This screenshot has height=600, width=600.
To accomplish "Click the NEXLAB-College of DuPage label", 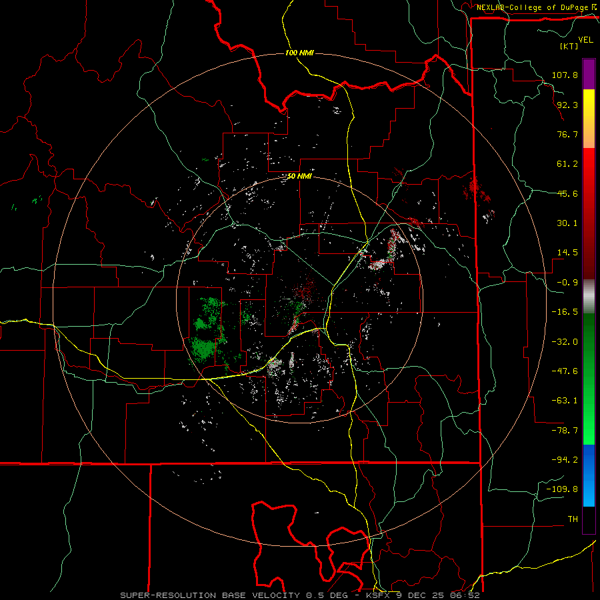I will [532, 7].
